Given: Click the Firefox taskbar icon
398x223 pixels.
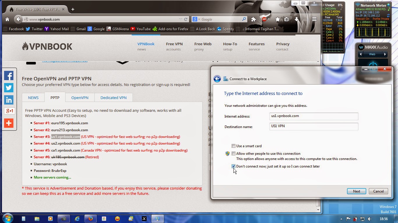Looking at the screenshot, I should coord(90,219).
